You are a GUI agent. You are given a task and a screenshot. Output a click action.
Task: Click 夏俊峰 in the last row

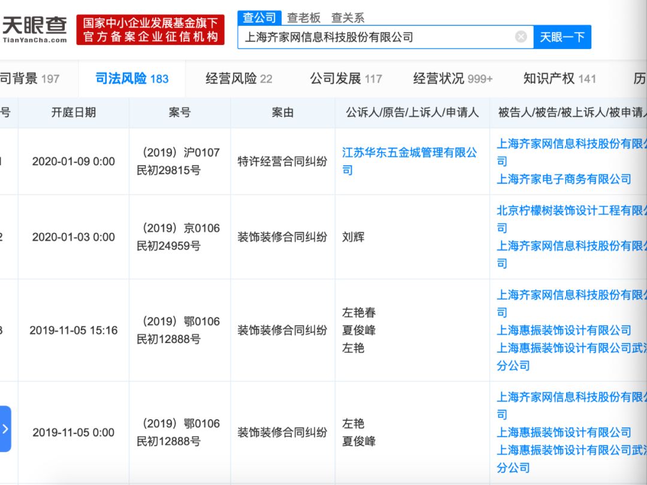click(x=359, y=441)
